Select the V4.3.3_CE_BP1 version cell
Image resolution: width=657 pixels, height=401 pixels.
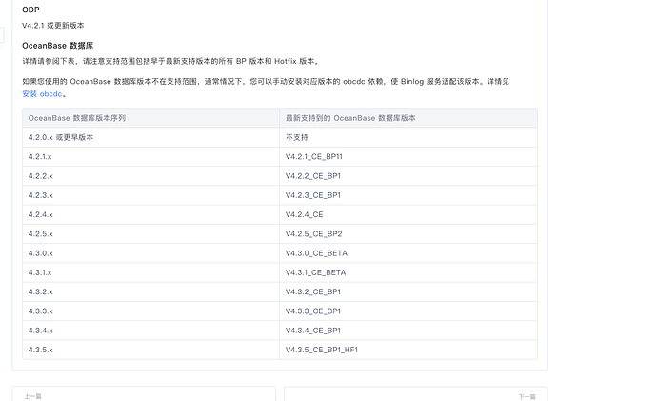[x=312, y=311]
